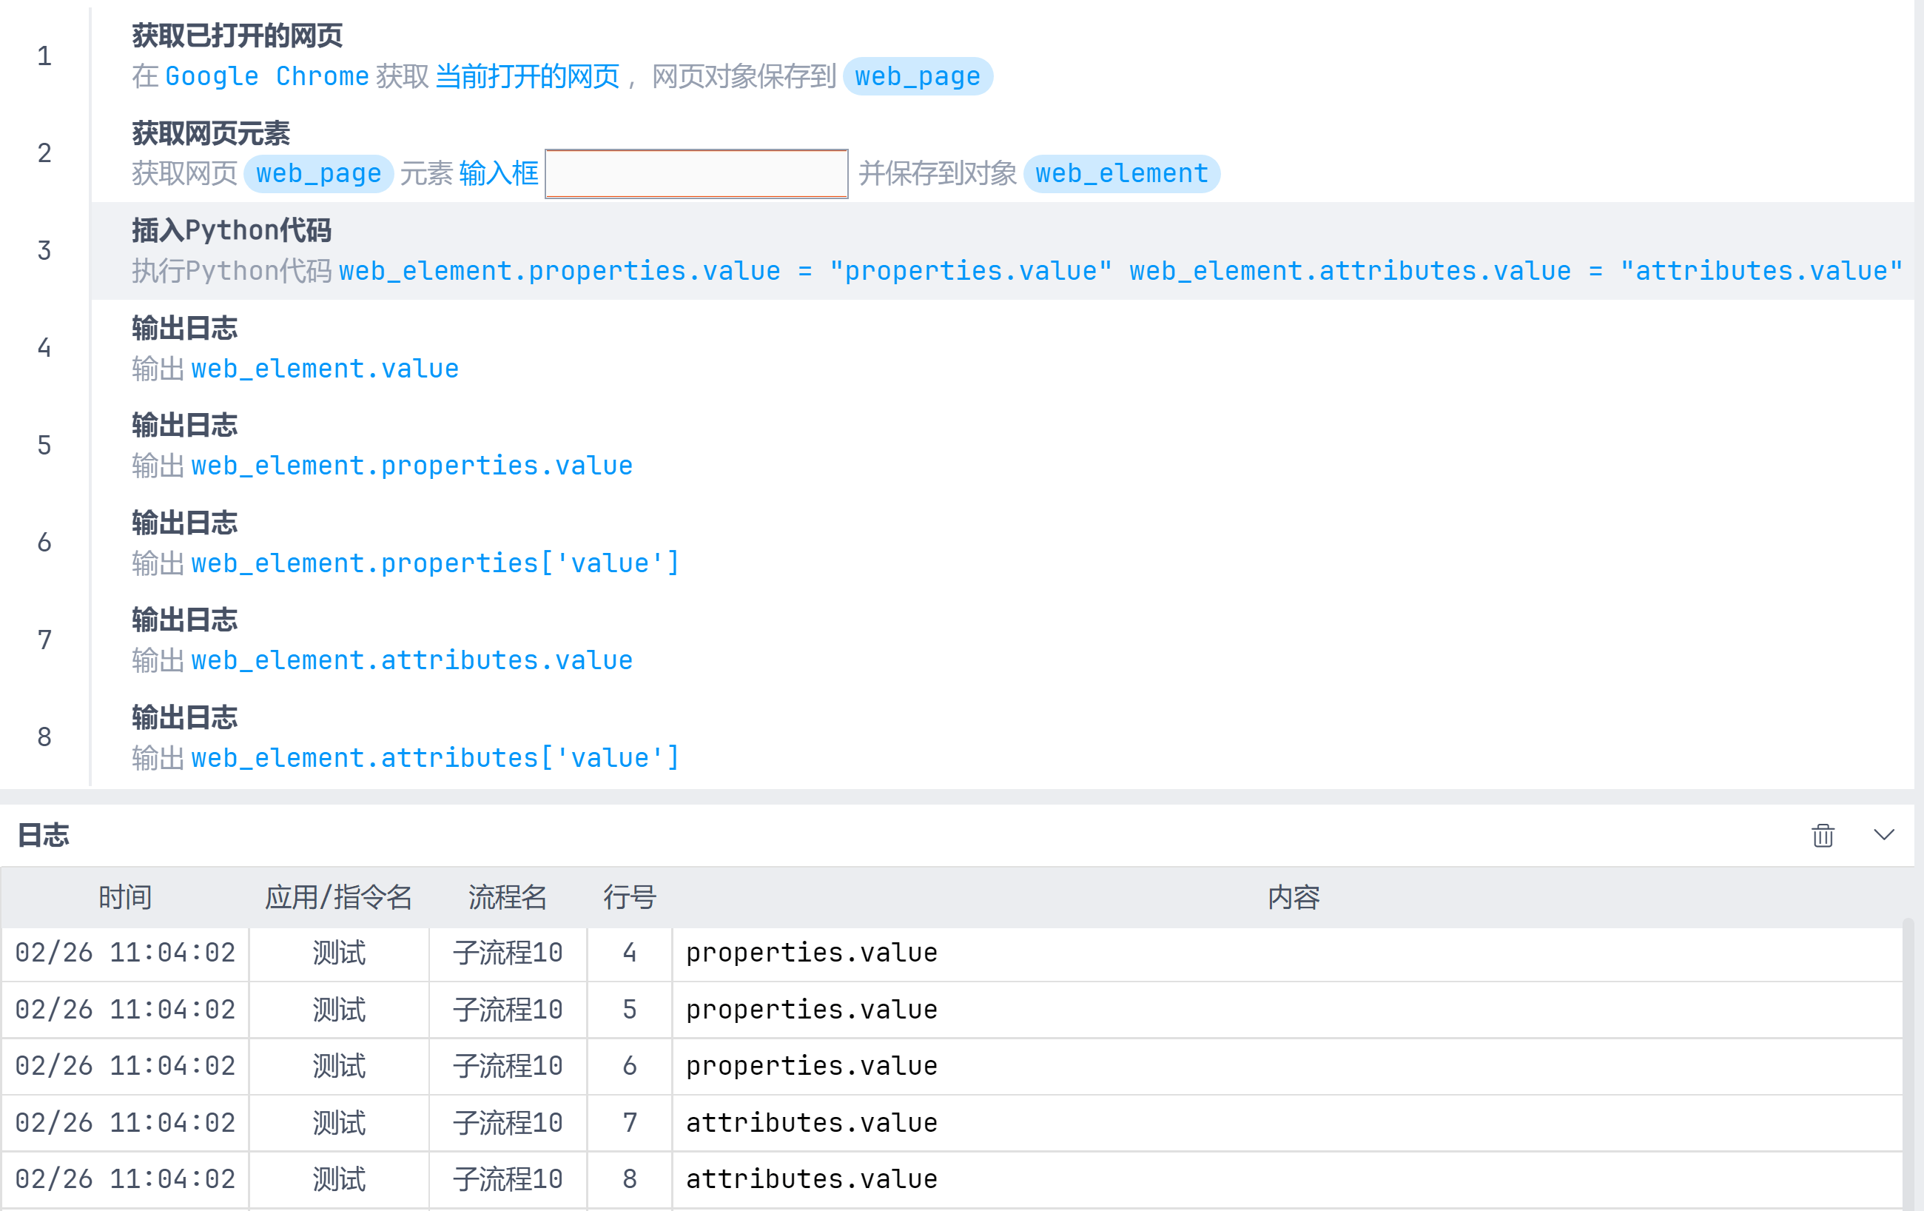
Task: Click the 行号 column header
Action: point(629,897)
